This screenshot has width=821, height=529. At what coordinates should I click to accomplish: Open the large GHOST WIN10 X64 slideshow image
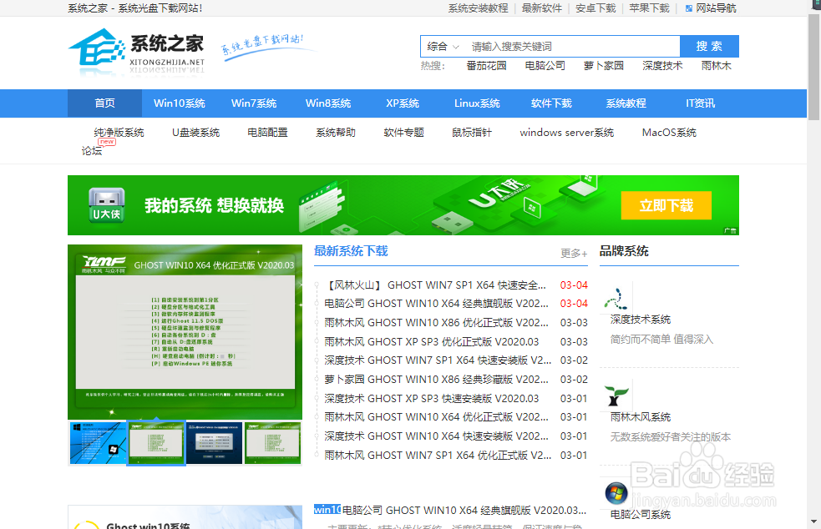185,332
